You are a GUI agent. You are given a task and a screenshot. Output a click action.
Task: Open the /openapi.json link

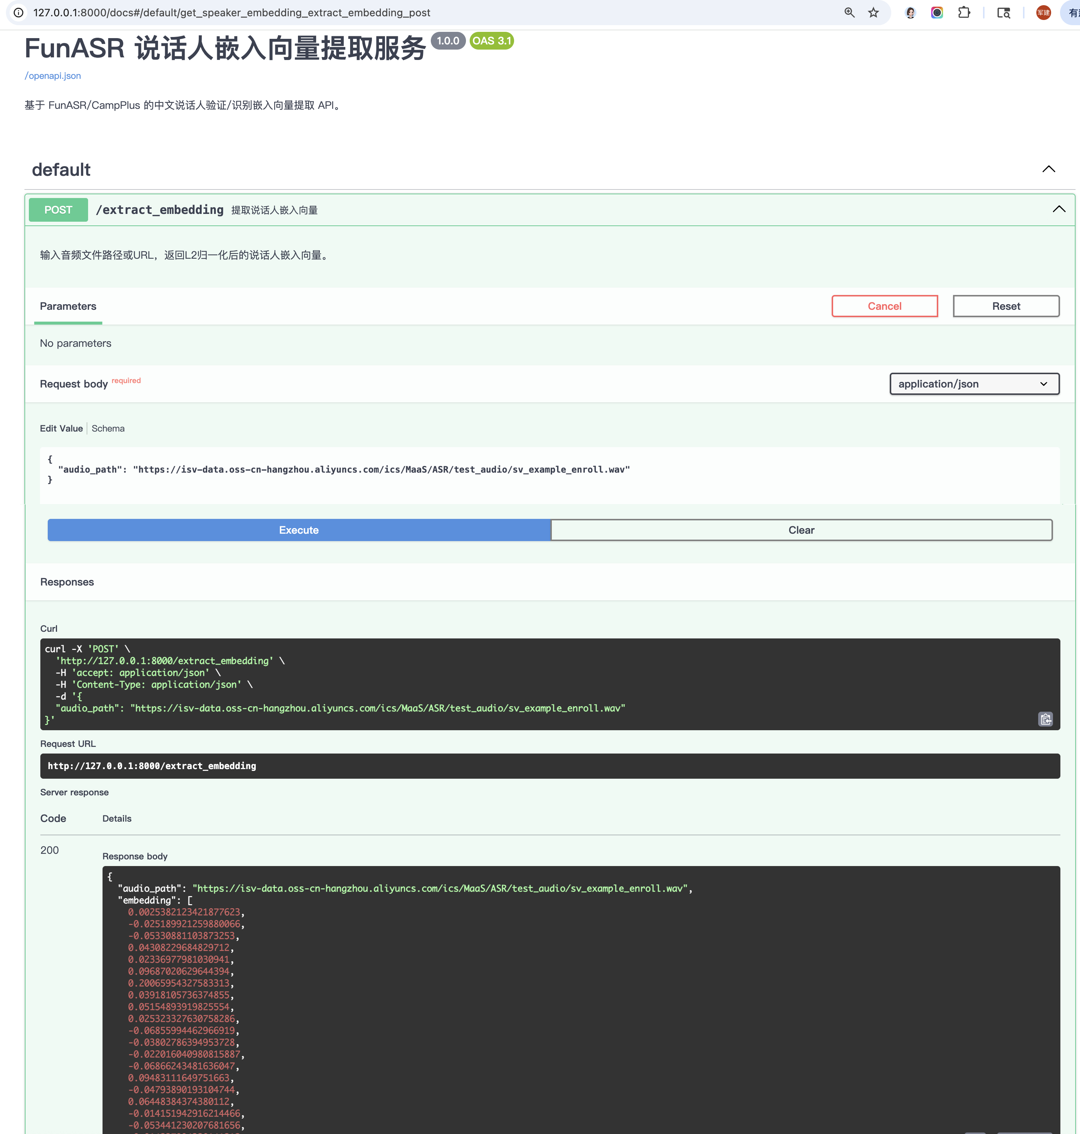click(53, 76)
